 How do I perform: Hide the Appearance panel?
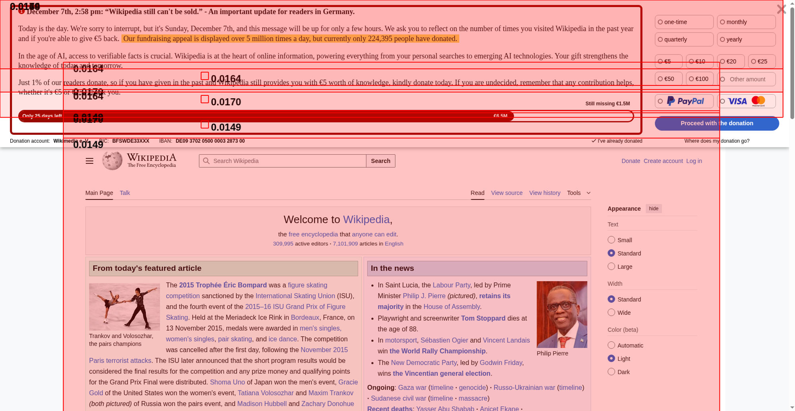[653, 209]
